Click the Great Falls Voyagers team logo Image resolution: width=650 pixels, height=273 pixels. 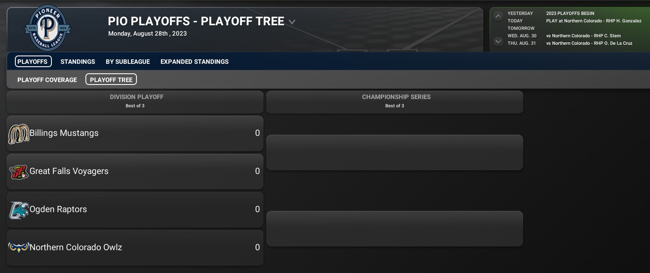tap(19, 172)
